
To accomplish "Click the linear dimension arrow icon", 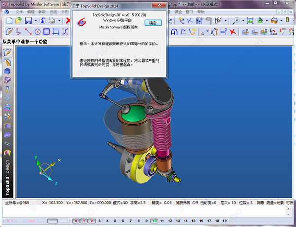I will [x=205, y=32].
